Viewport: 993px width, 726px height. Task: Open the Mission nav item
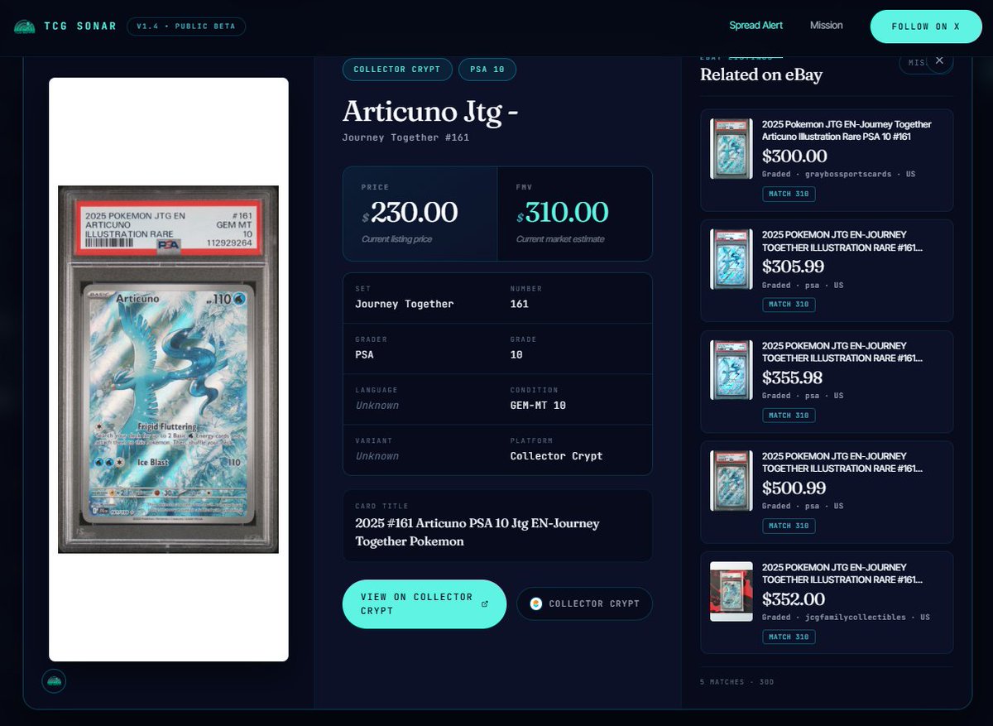click(x=826, y=26)
